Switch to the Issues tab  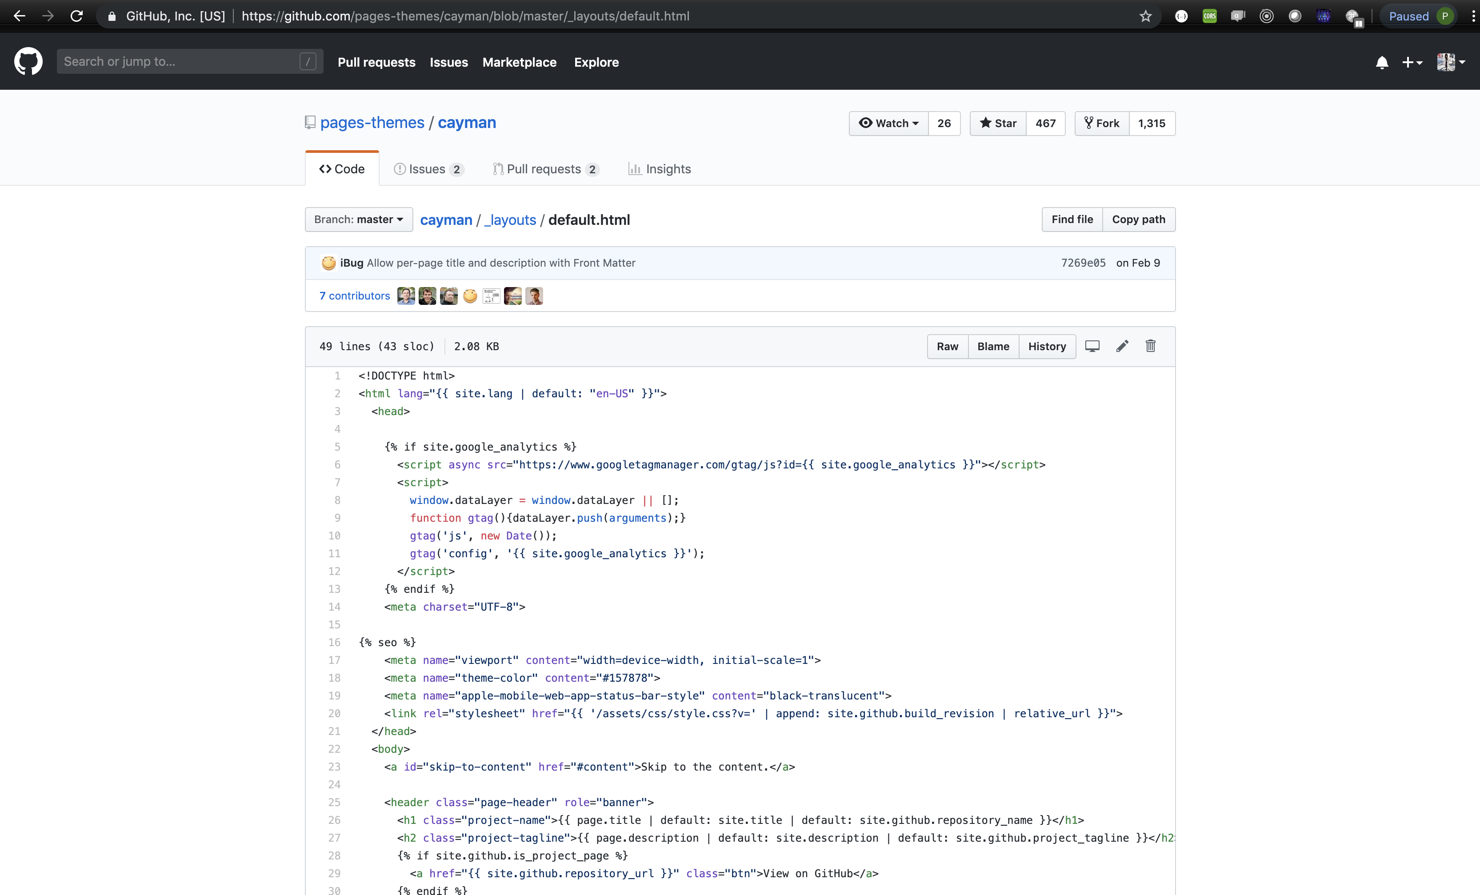[428, 169]
